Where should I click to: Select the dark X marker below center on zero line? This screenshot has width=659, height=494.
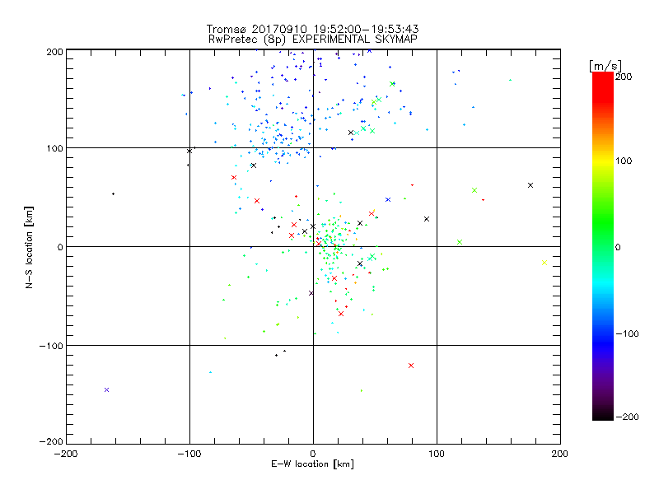(x=311, y=293)
